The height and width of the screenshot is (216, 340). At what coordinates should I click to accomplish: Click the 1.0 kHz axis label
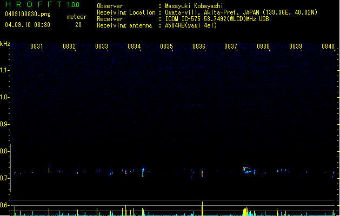[x=4, y=97]
